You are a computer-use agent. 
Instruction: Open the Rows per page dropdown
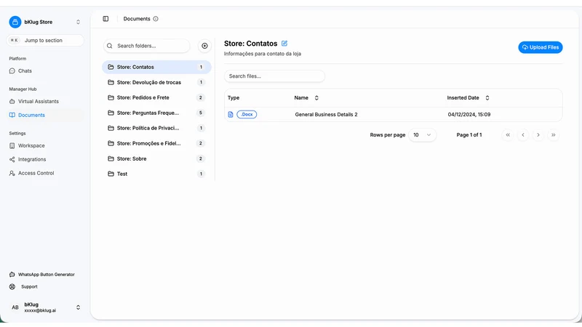tap(422, 135)
